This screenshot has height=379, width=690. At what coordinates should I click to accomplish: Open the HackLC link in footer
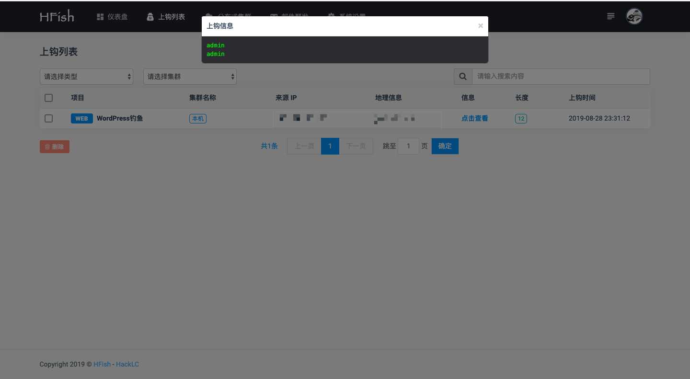tap(127, 364)
